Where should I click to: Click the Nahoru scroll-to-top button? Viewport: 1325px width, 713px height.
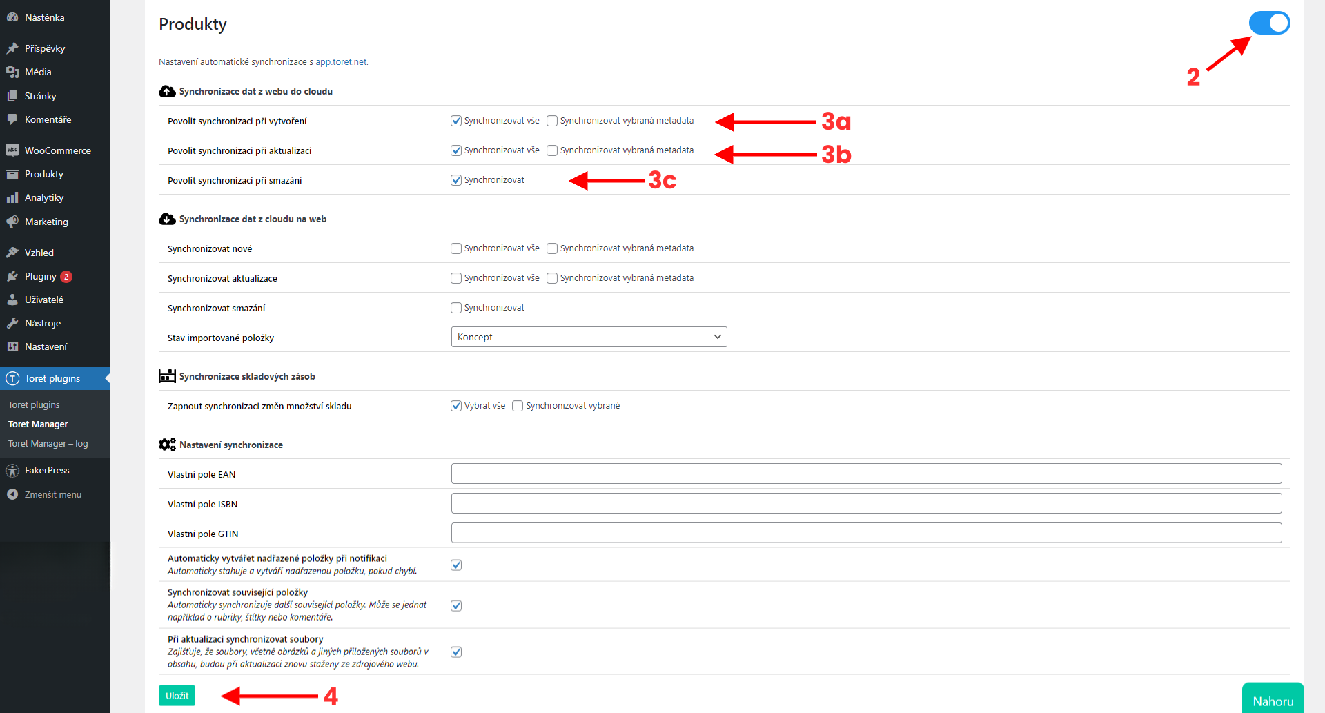point(1273,699)
